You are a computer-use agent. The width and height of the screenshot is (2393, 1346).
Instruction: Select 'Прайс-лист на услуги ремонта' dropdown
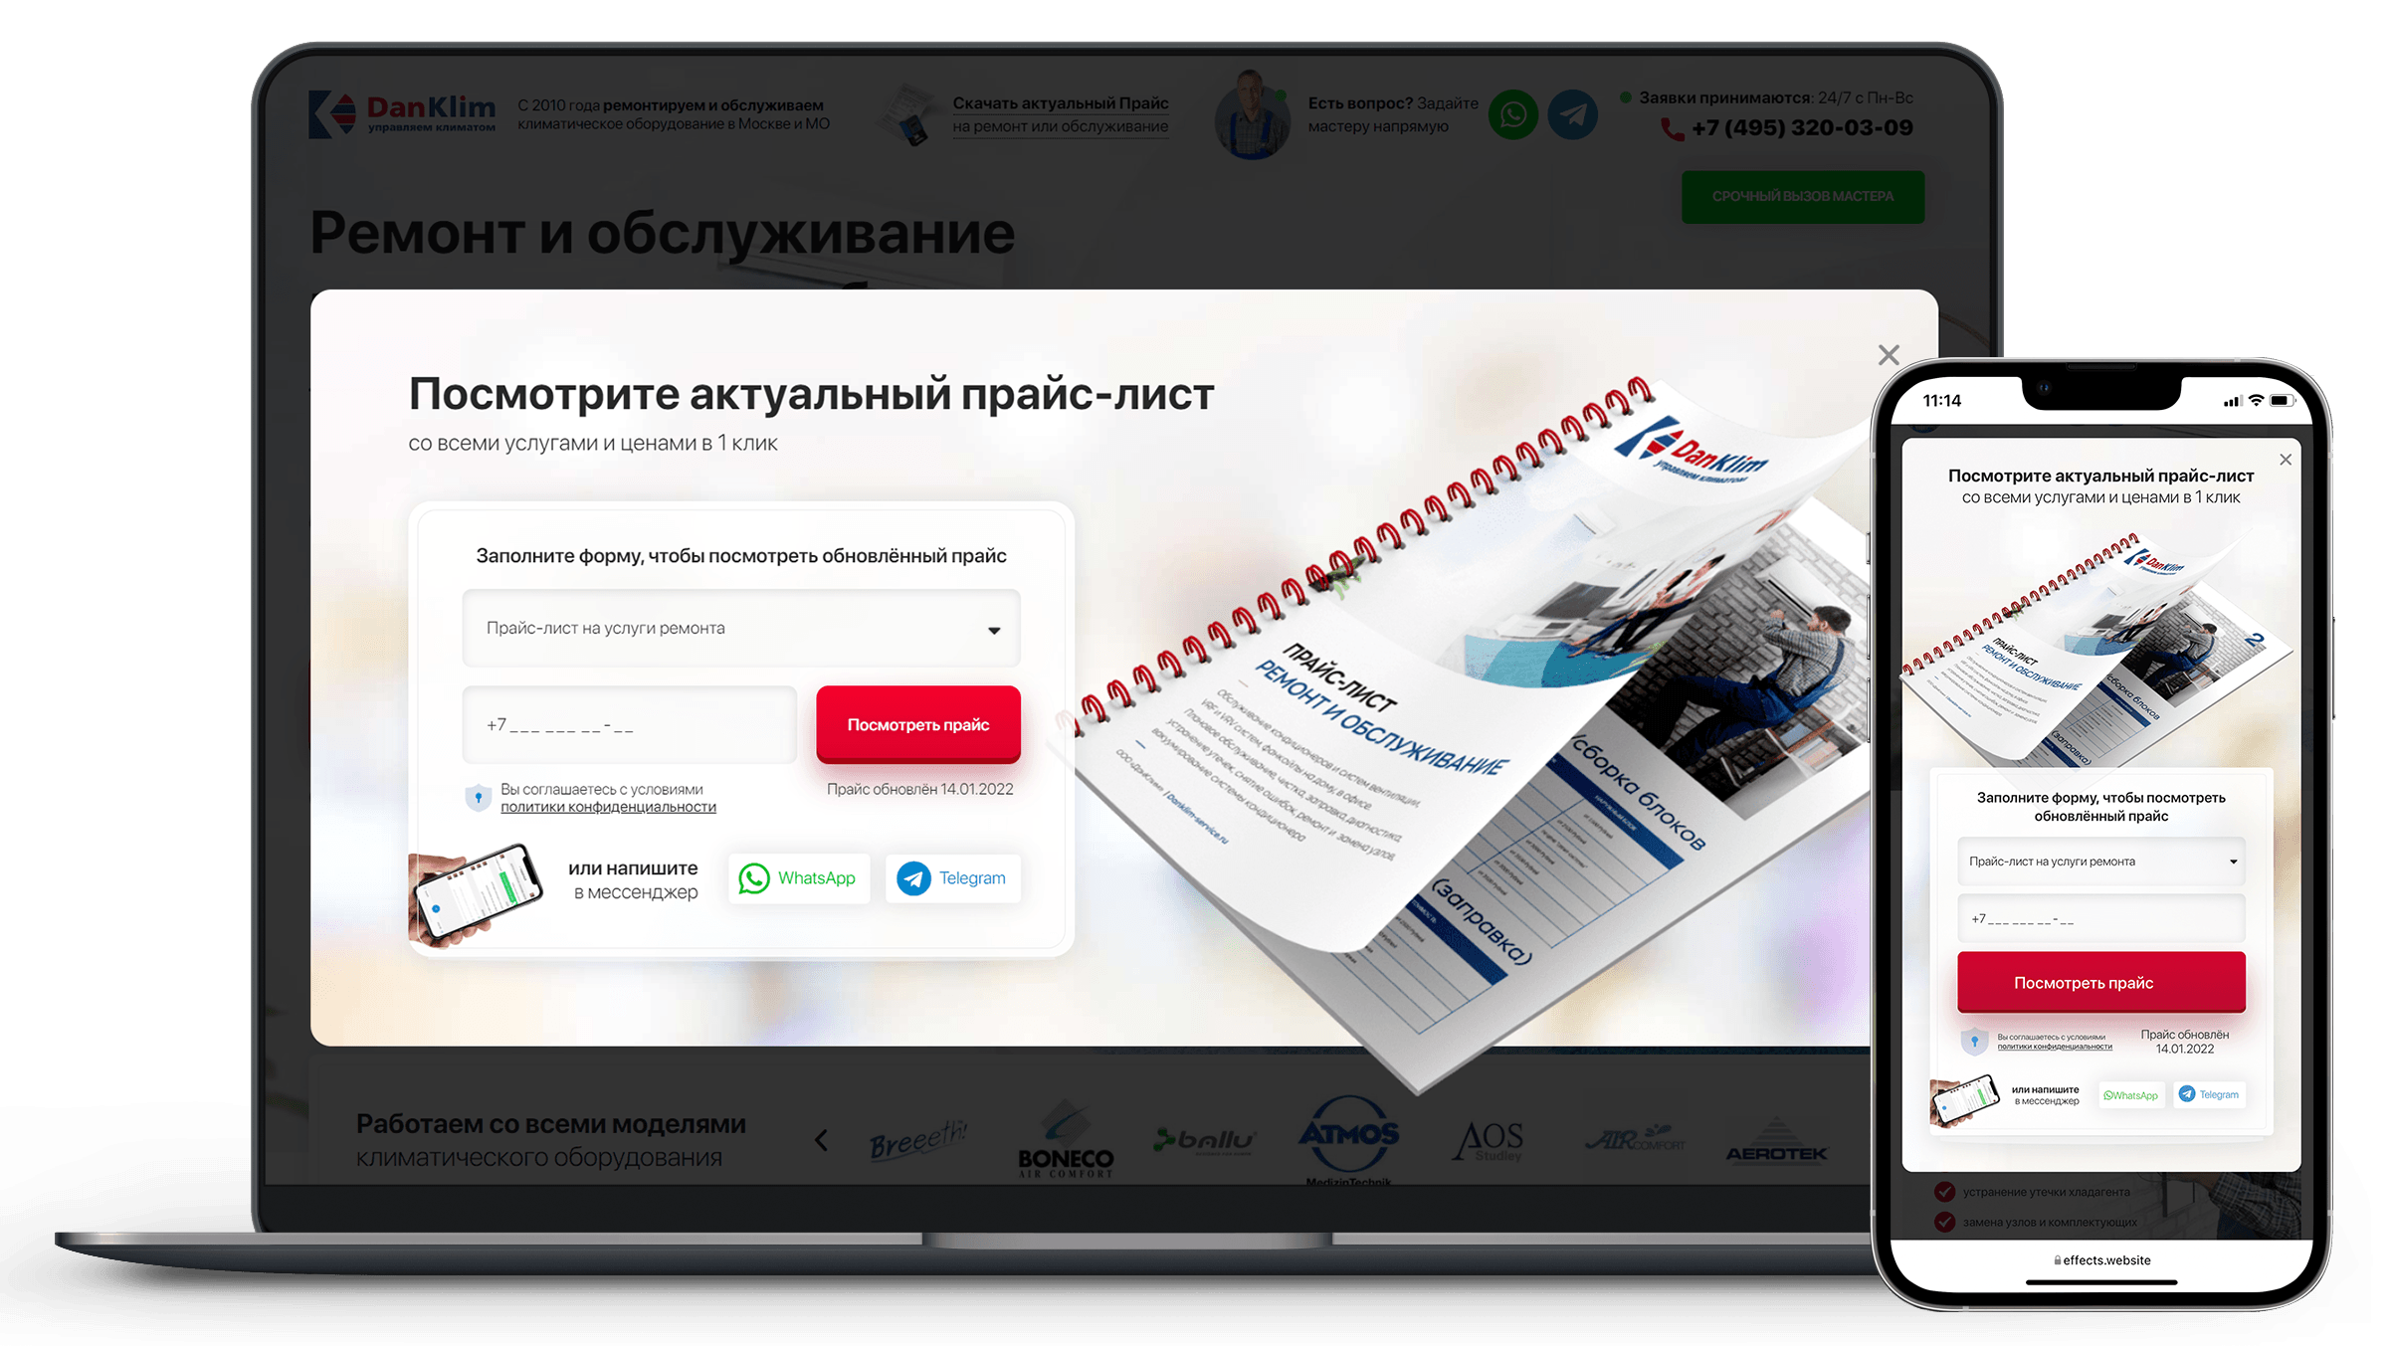[x=741, y=626]
